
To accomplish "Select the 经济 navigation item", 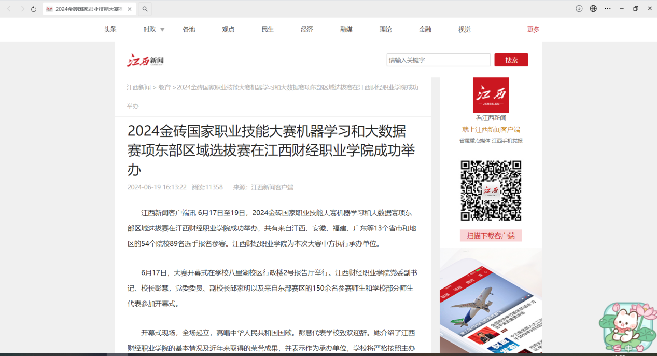I will (x=307, y=30).
